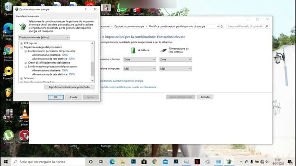
Task: Open File Explorer from the taskbar
Action: point(123,162)
